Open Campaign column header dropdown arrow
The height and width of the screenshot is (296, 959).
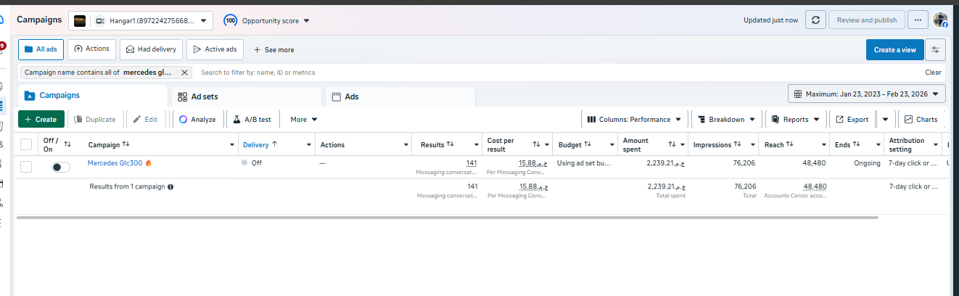(232, 145)
